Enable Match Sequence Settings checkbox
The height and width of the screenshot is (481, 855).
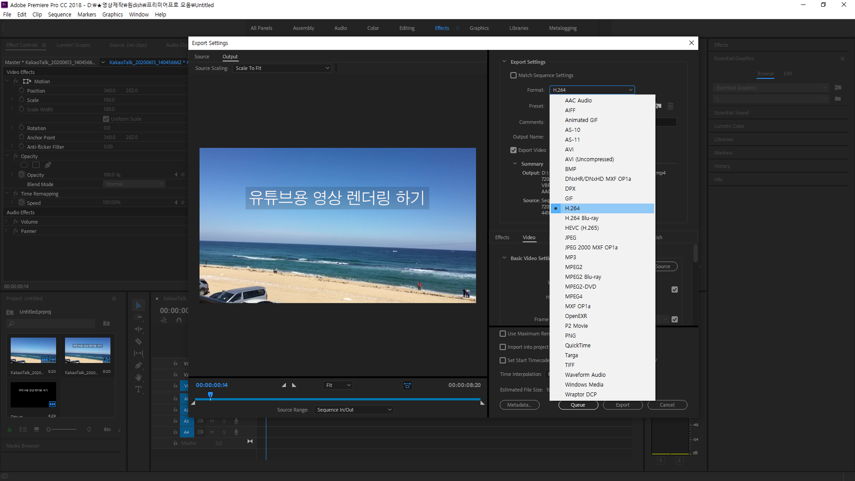point(513,75)
